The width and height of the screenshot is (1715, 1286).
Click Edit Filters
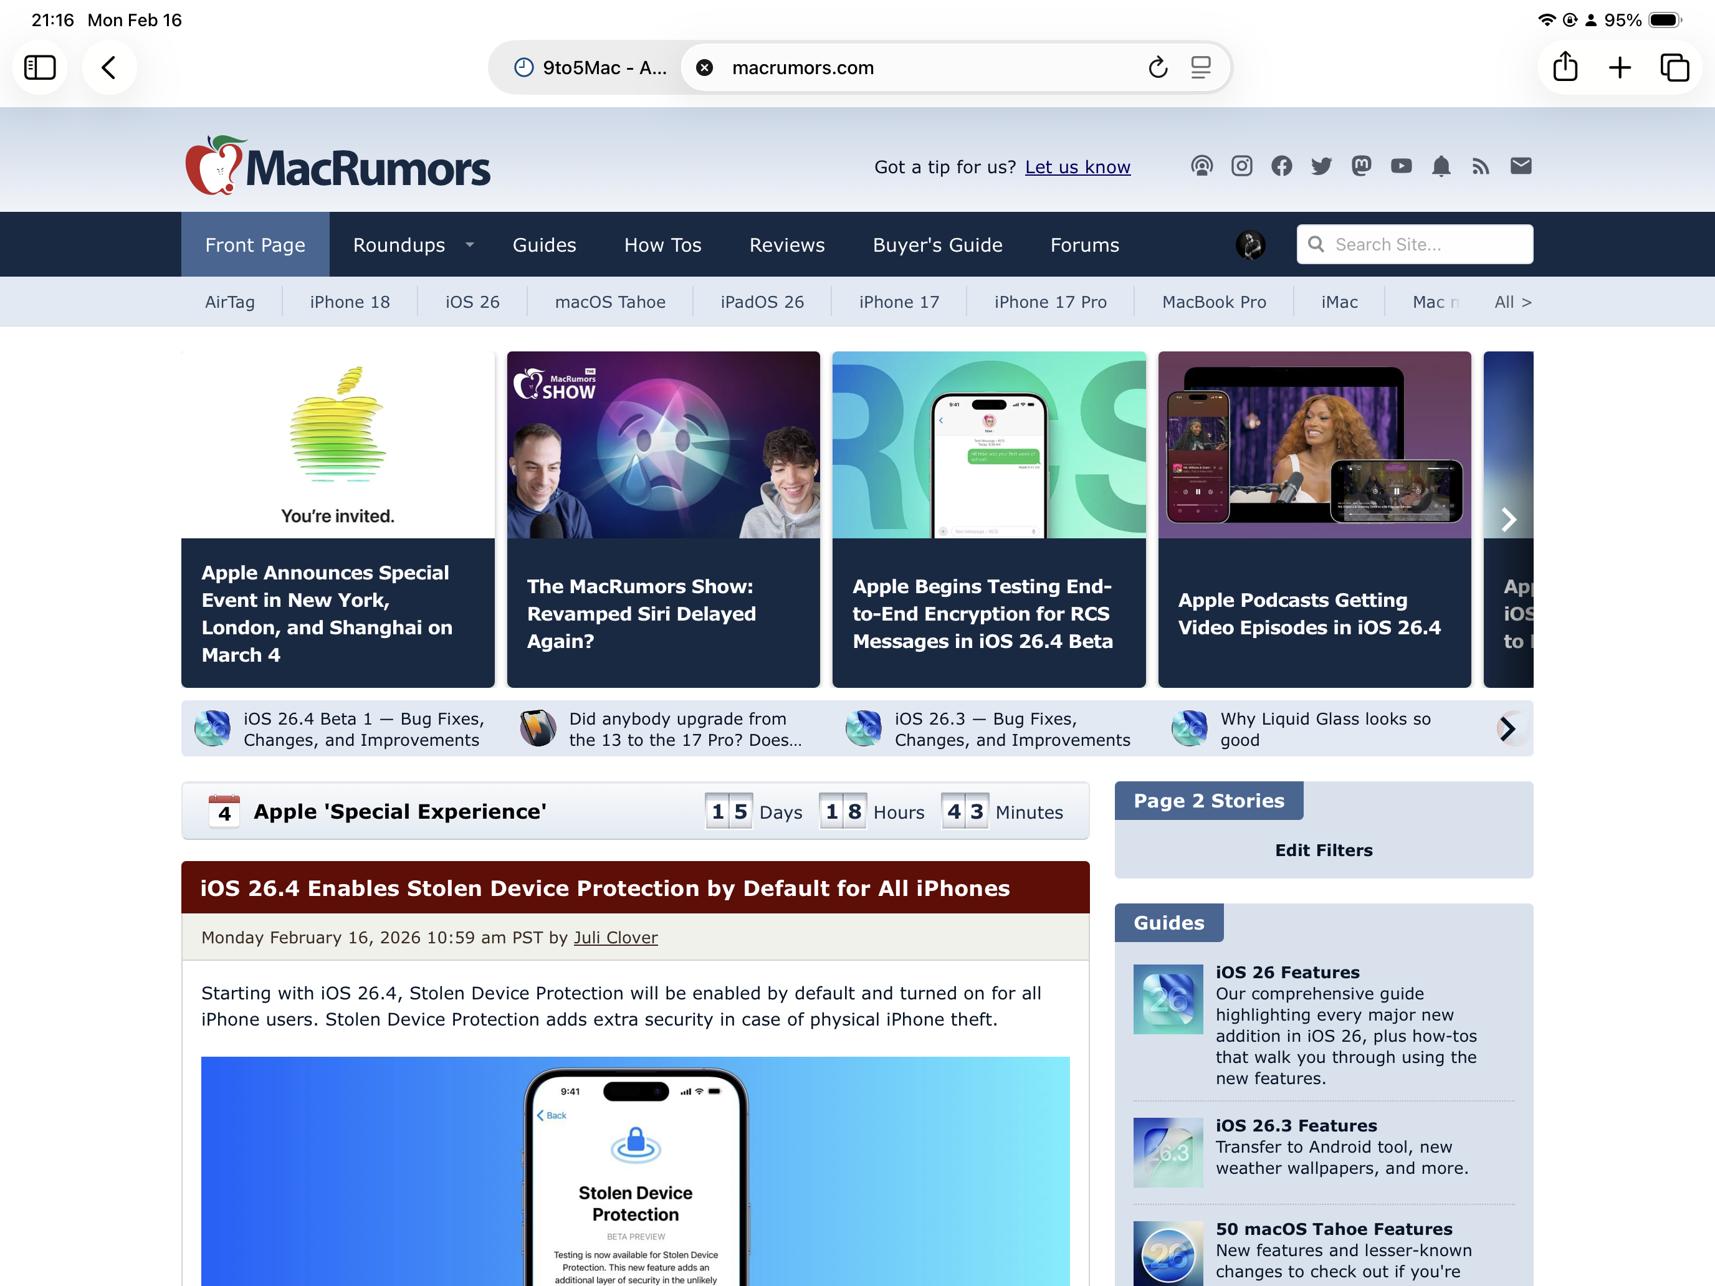[1324, 850]
